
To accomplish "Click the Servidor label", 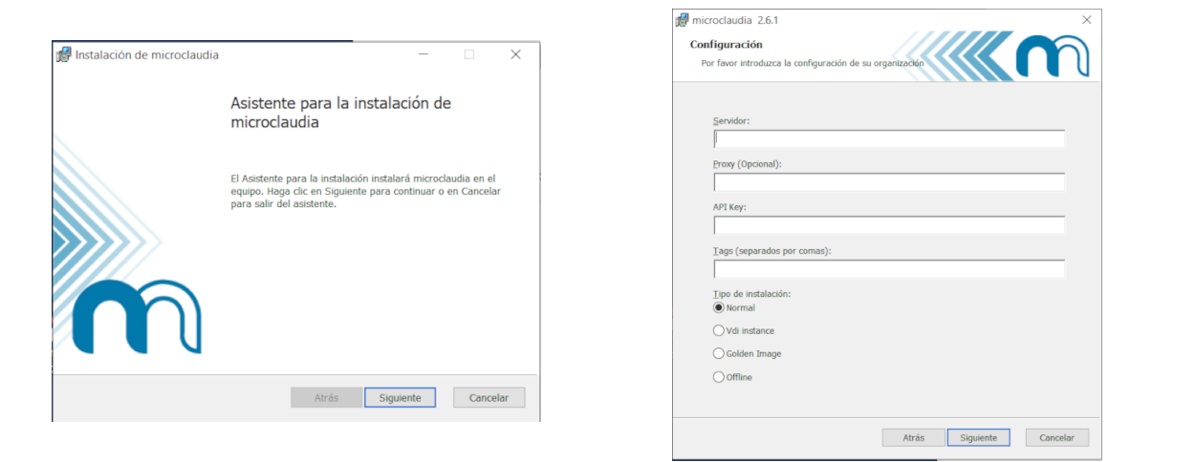I will [731, 121].
